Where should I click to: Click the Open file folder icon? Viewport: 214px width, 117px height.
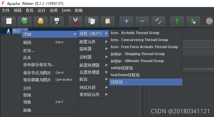point(40,21)
